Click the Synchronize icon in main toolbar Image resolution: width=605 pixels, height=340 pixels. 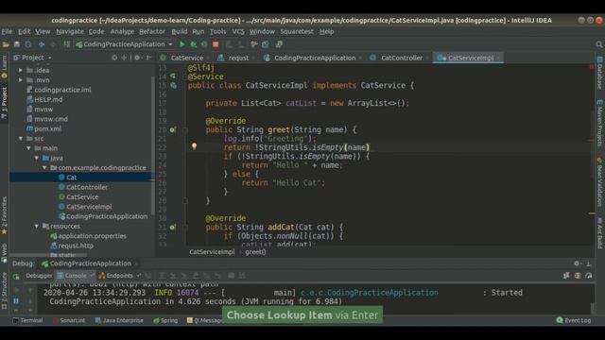(27, 44)
